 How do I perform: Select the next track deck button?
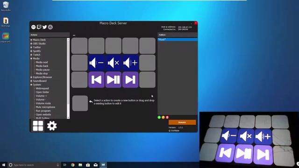130,80
